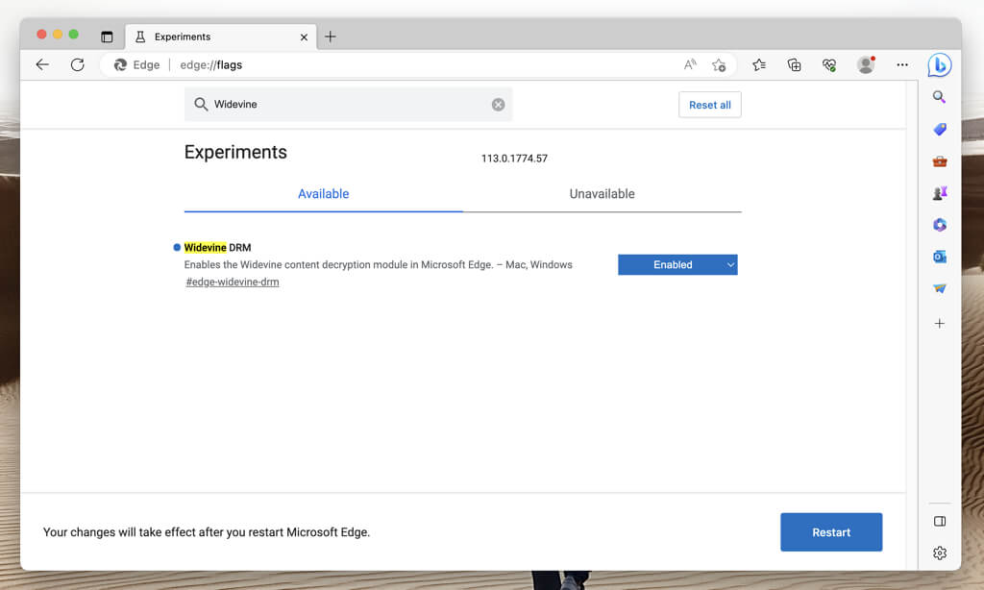Open the Shopping tag icon in the sidebar
The height and width of the screenshot is (590, 984).
point(940,129)
